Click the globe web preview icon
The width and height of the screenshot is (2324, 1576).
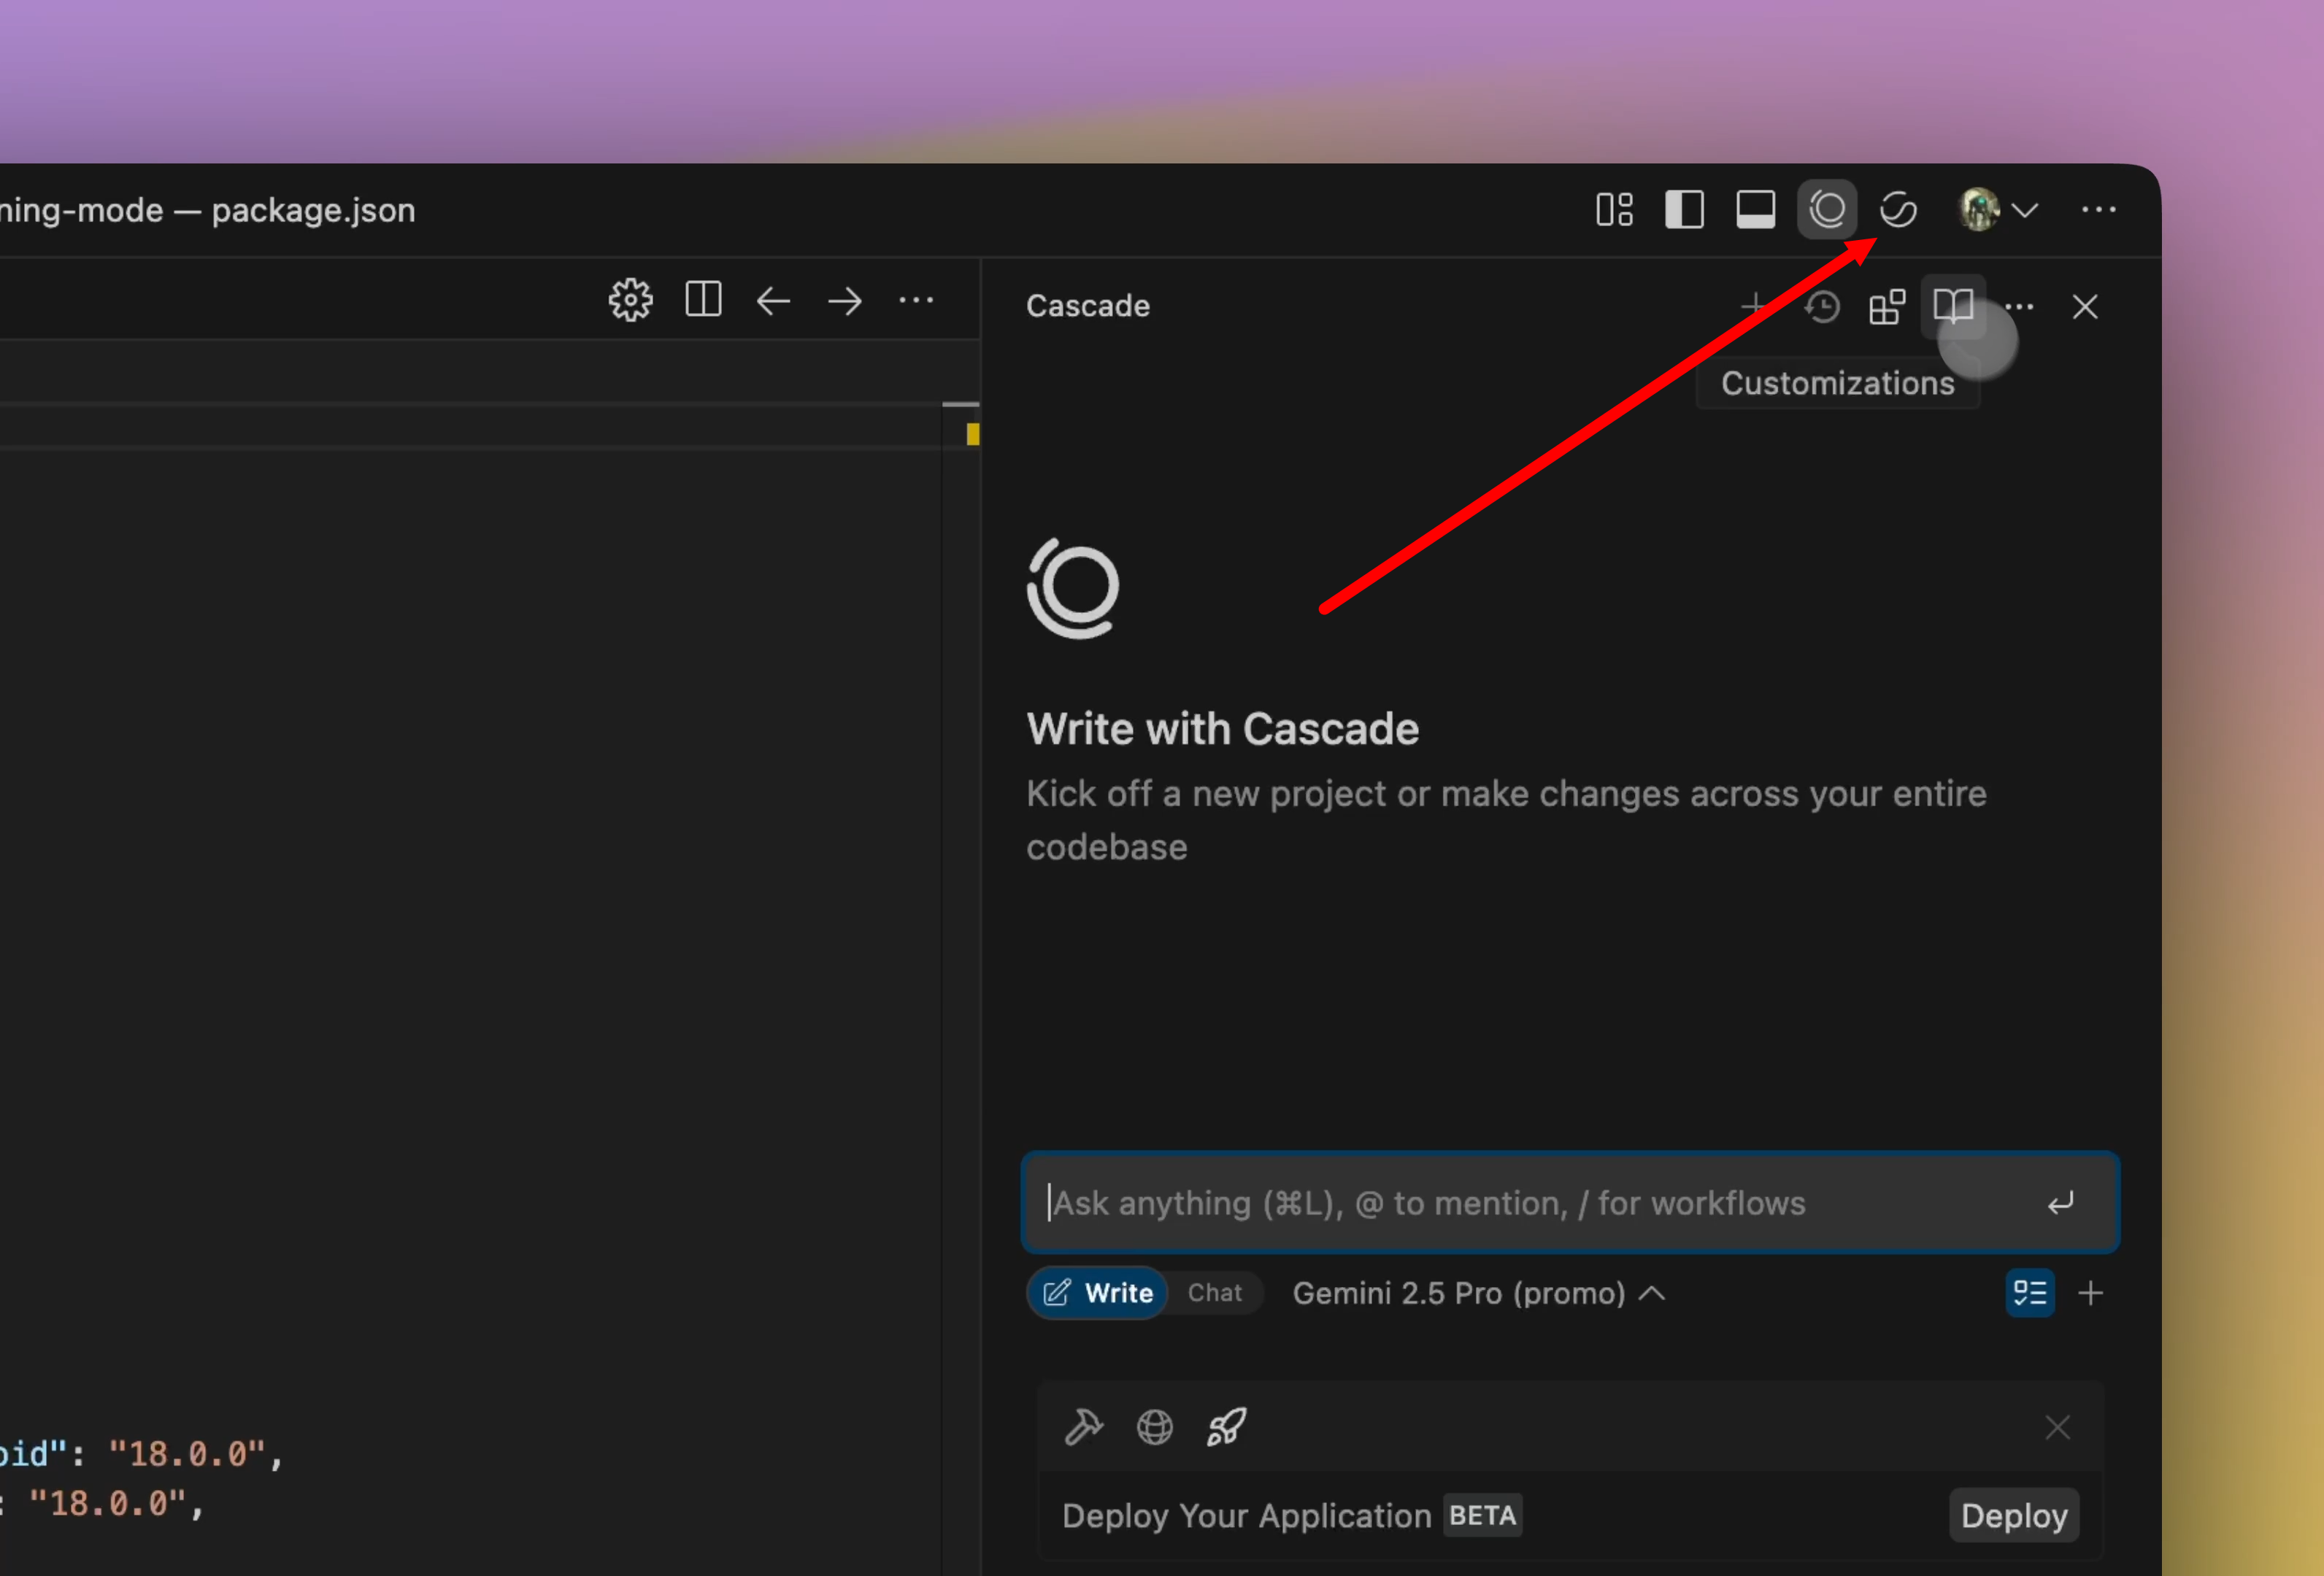coord(1155,1427)
